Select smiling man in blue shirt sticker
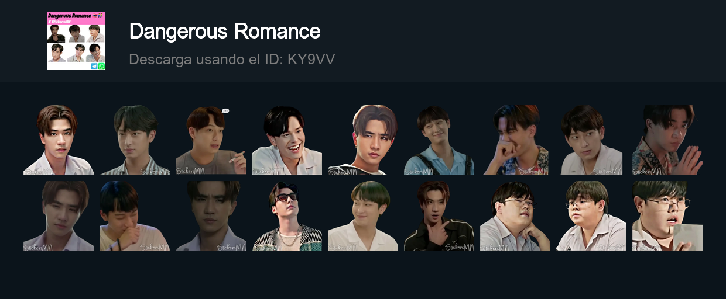726x299 pixels. pos(439,140)
